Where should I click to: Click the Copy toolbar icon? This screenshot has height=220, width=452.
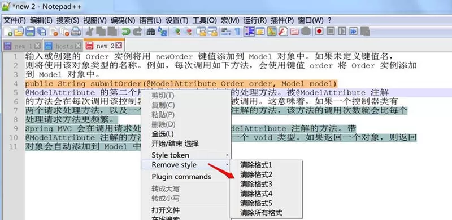click(101, 32)
